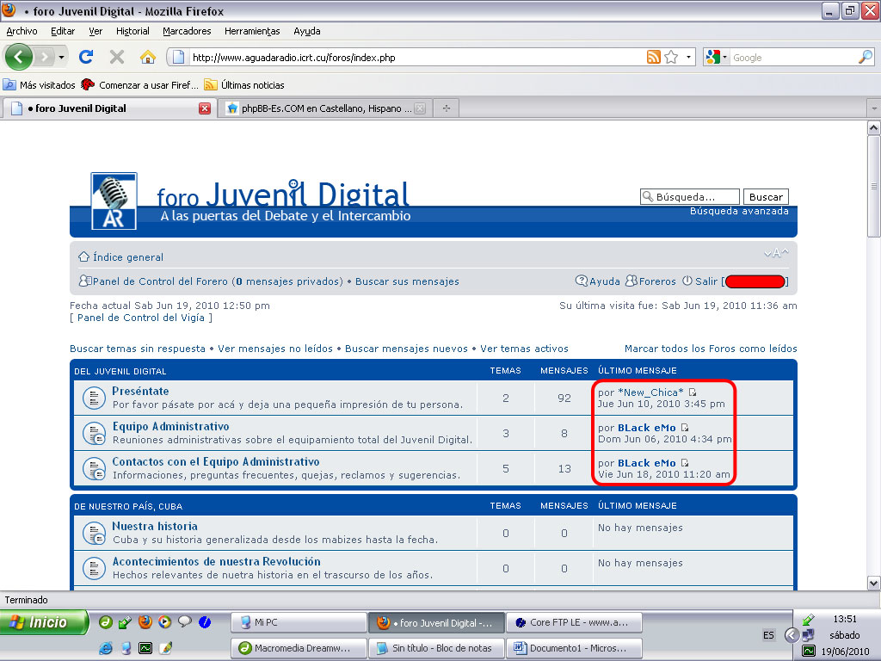Click the font size change icon
The image size is (881, 661).
775,253
